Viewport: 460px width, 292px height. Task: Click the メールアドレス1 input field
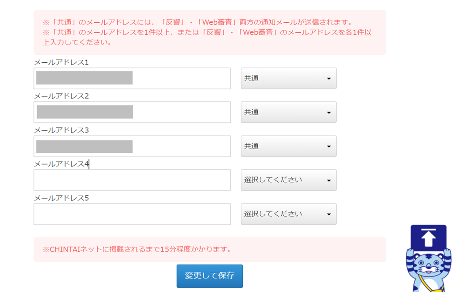[x=132, y=78]
